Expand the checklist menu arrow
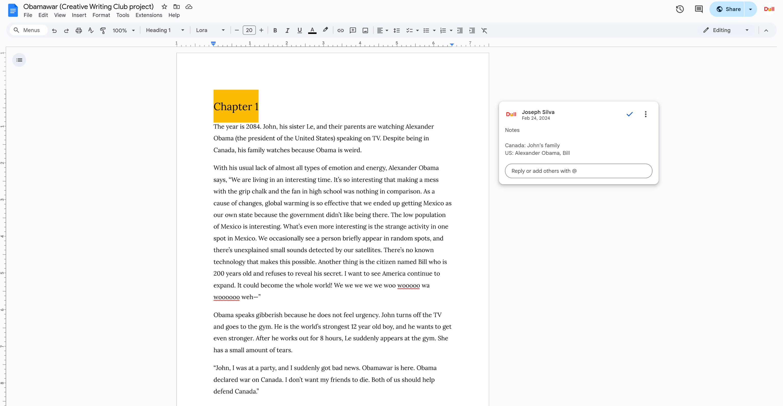783x406 pixels. pyautogui.click(x=417, y=30)
